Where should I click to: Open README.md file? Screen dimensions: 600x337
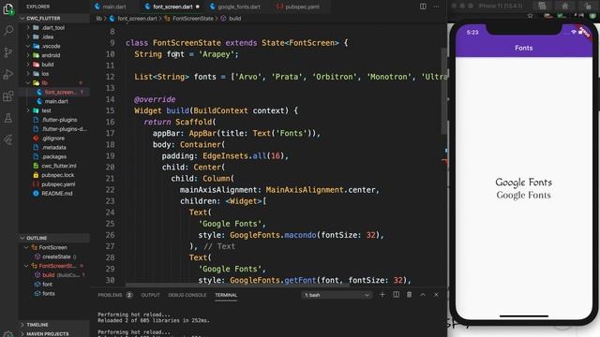coord(54,194)
